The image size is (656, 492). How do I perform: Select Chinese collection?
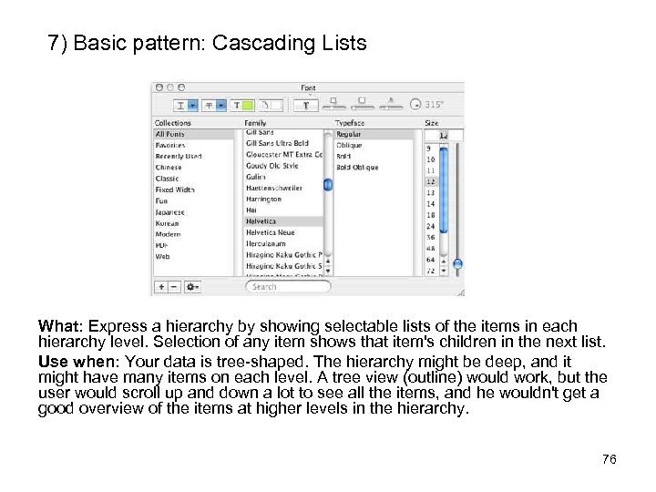[194, 168]
